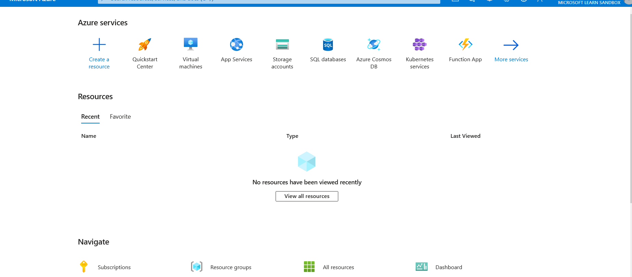Click the More services arrow
This screenshot has width=632, height=277.
pyautogui.click(x=511, y=45)
